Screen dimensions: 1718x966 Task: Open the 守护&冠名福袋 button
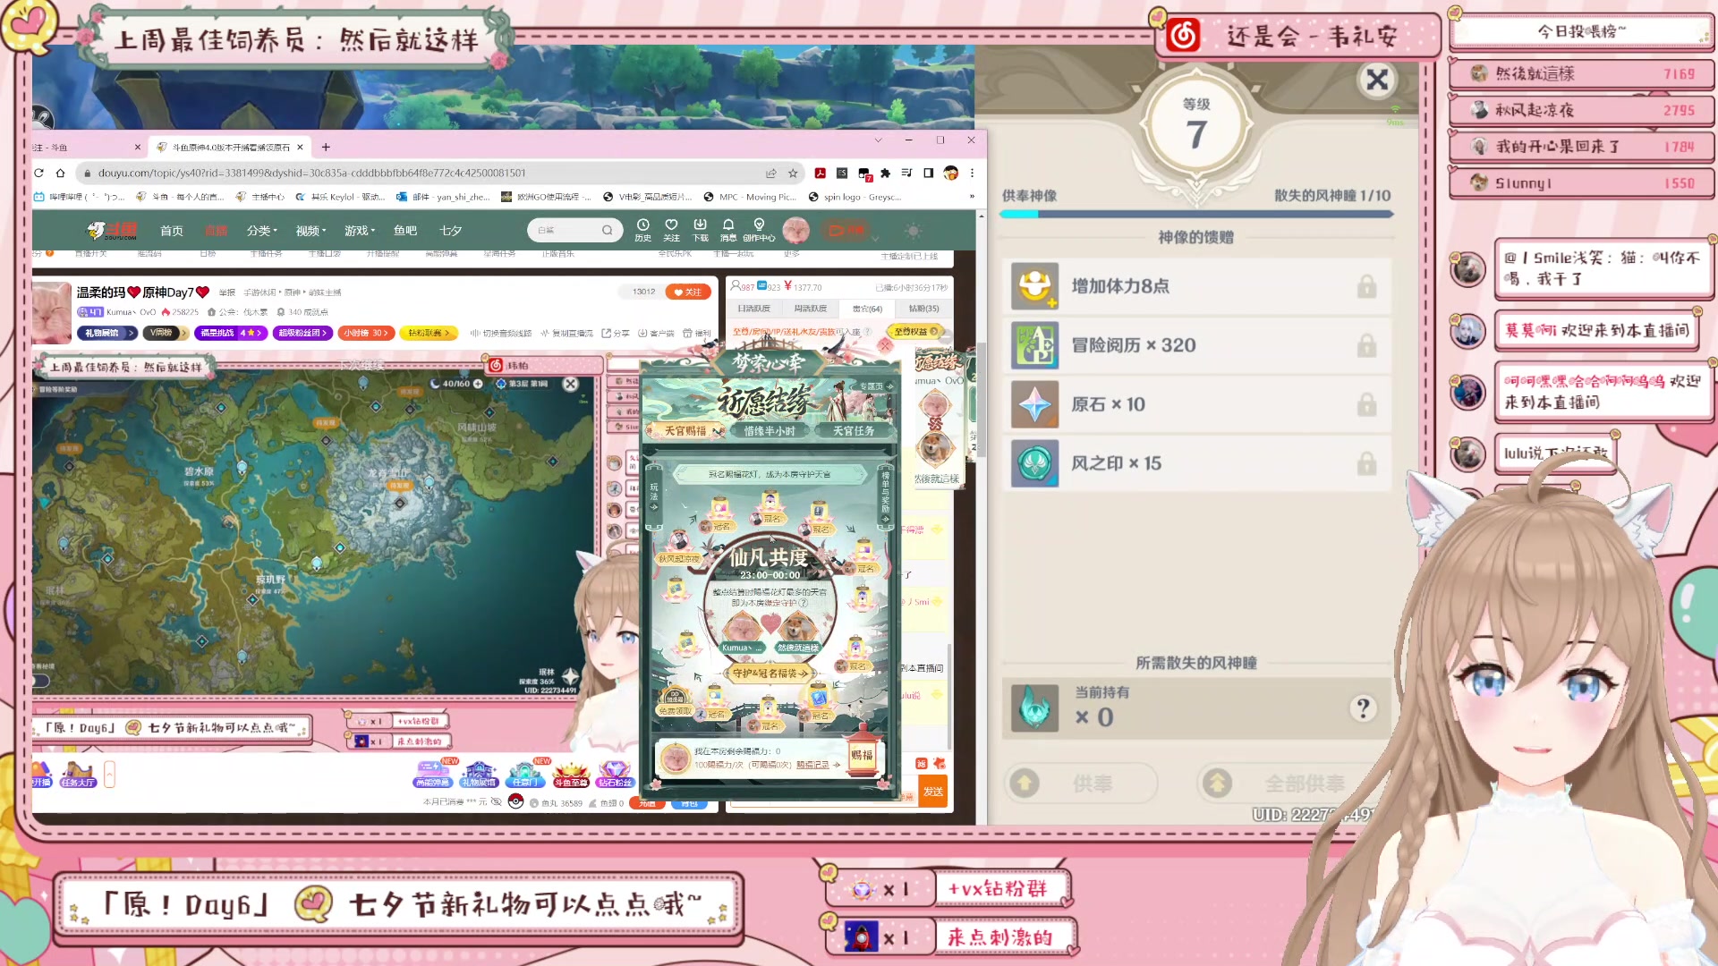tap(770, 674)
